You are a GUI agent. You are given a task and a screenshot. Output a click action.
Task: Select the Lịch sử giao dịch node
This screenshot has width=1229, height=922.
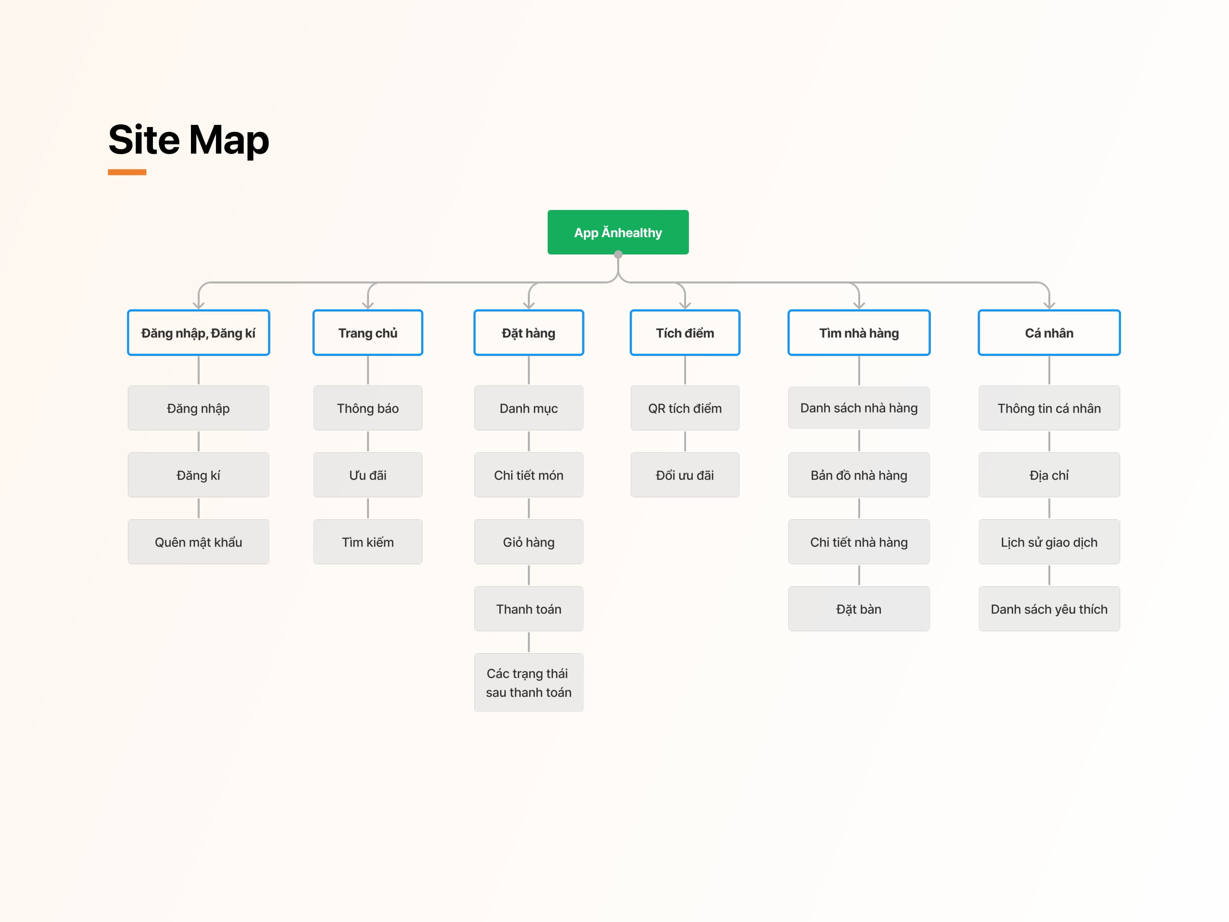tap(1049, 542)
